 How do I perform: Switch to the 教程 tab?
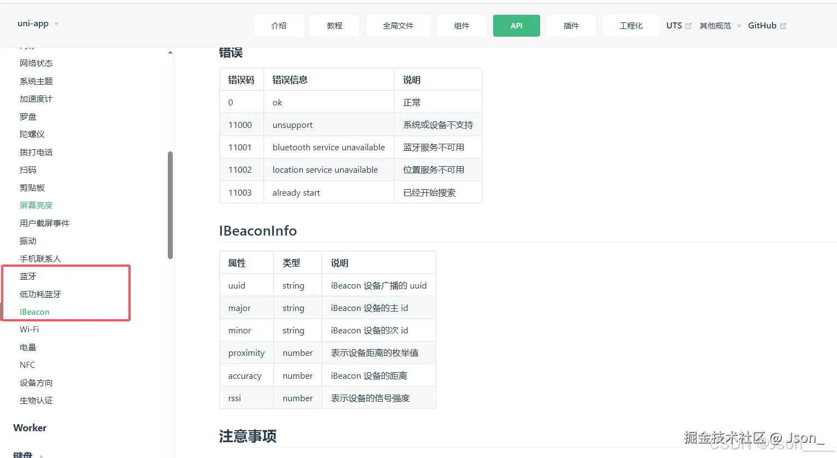point(335,26)
